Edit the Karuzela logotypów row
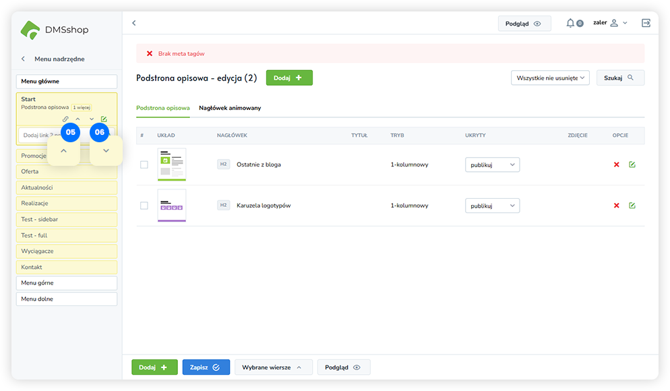The width and height of the screenshot is (670, 391). coord(632,206)
